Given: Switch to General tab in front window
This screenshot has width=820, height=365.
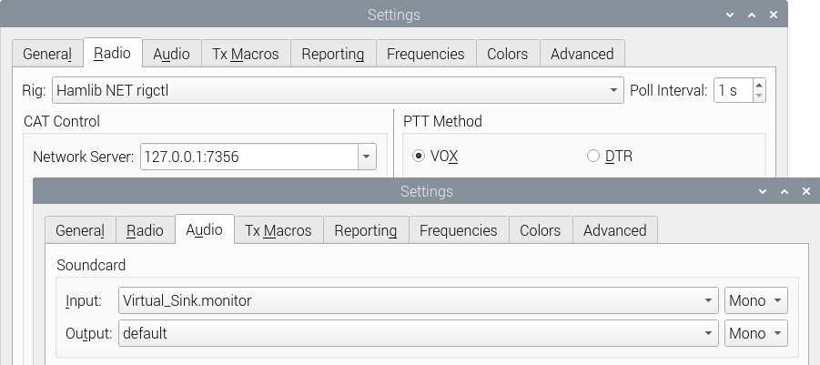Looking at the screenshot, I should 80,230.
